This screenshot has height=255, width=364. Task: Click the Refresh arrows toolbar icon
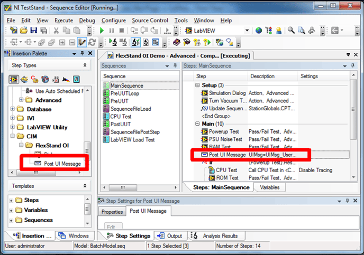pyautogui.click(x=92, y=42)
